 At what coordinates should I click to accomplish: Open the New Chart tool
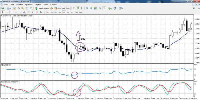click(x=2, y=8)
